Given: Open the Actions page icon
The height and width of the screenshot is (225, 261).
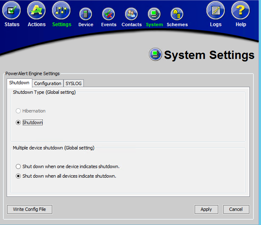Looking at the screenshot, I should tap(36, 10).
